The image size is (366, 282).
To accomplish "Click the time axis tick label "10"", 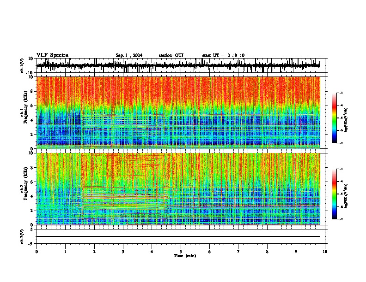I will (x=325, y=252).
